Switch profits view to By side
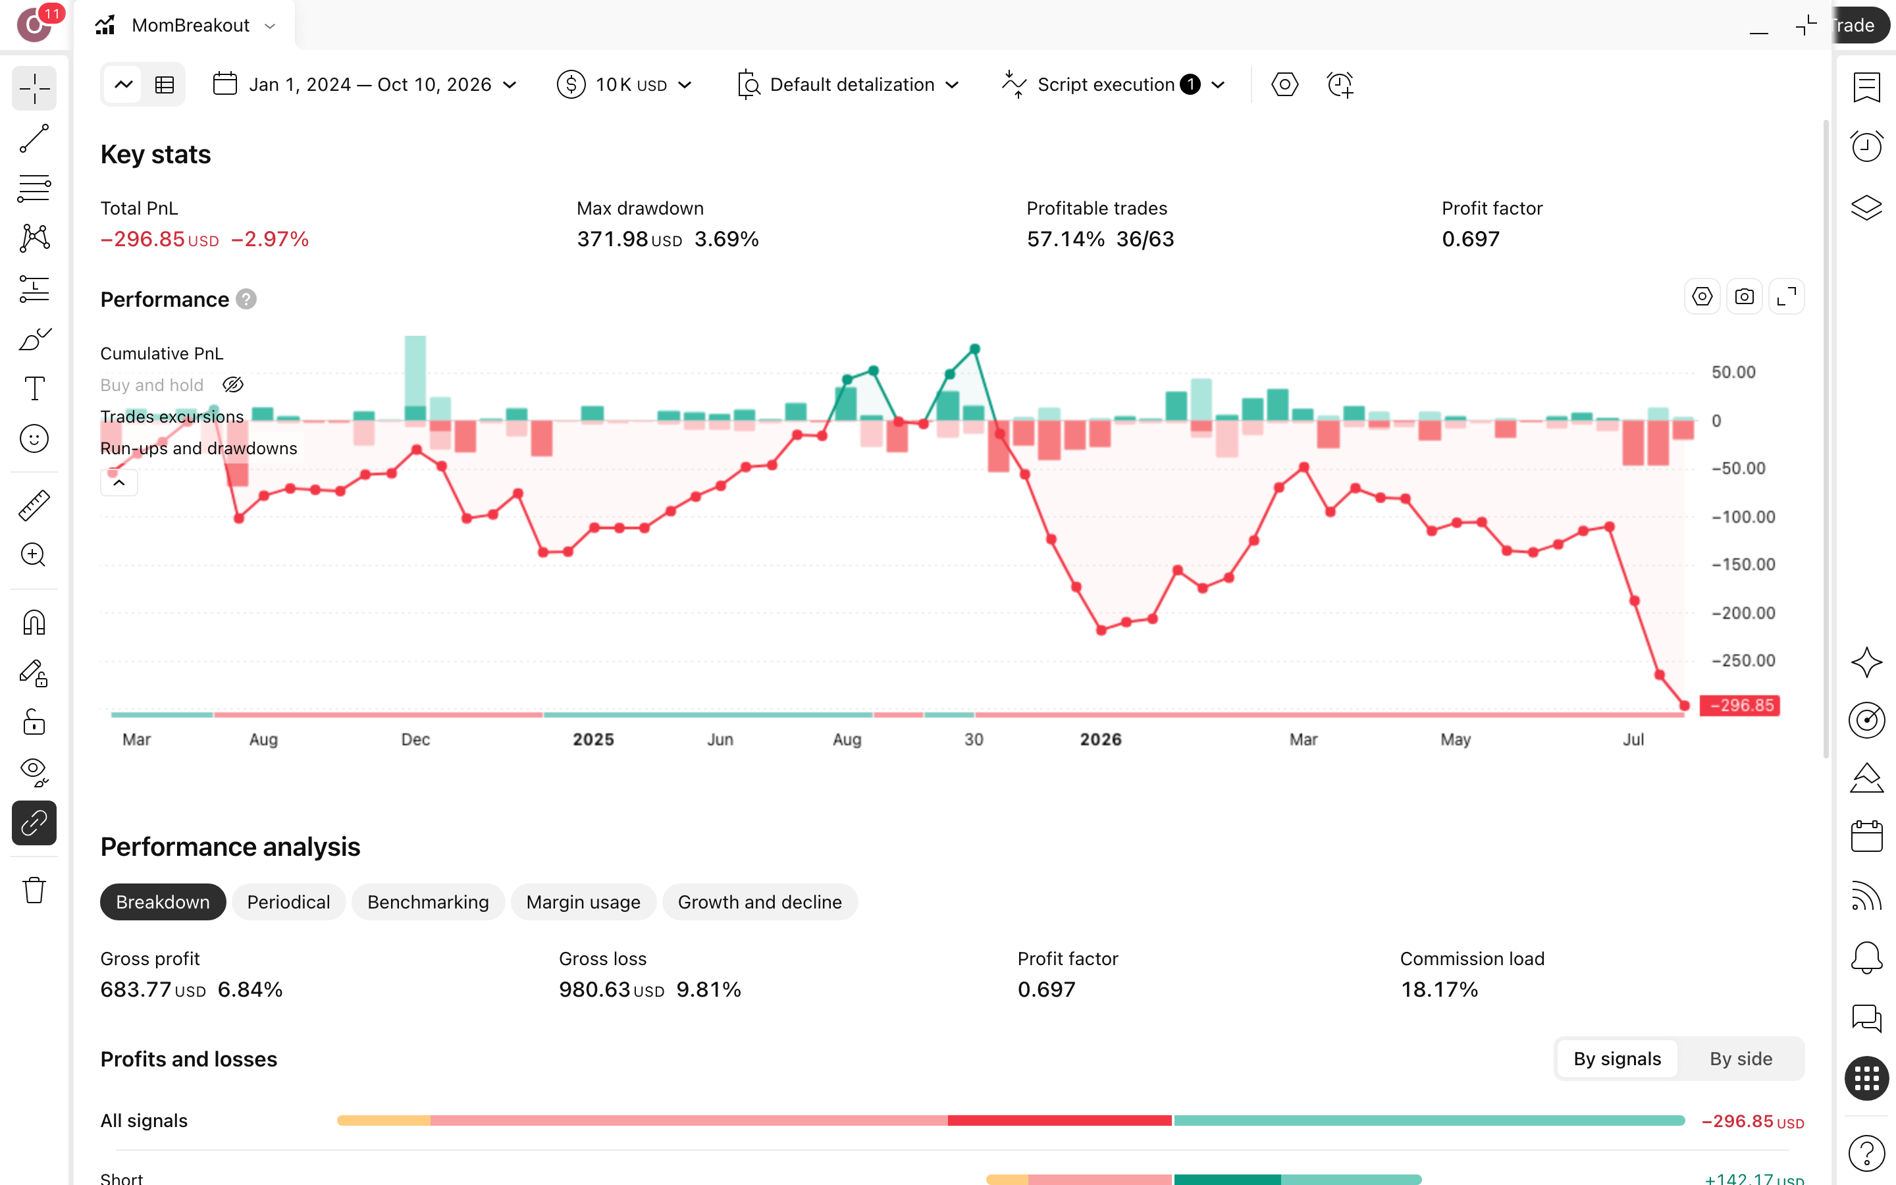Screen dimensions: 1896x1185 [x=1741, y=1059]
